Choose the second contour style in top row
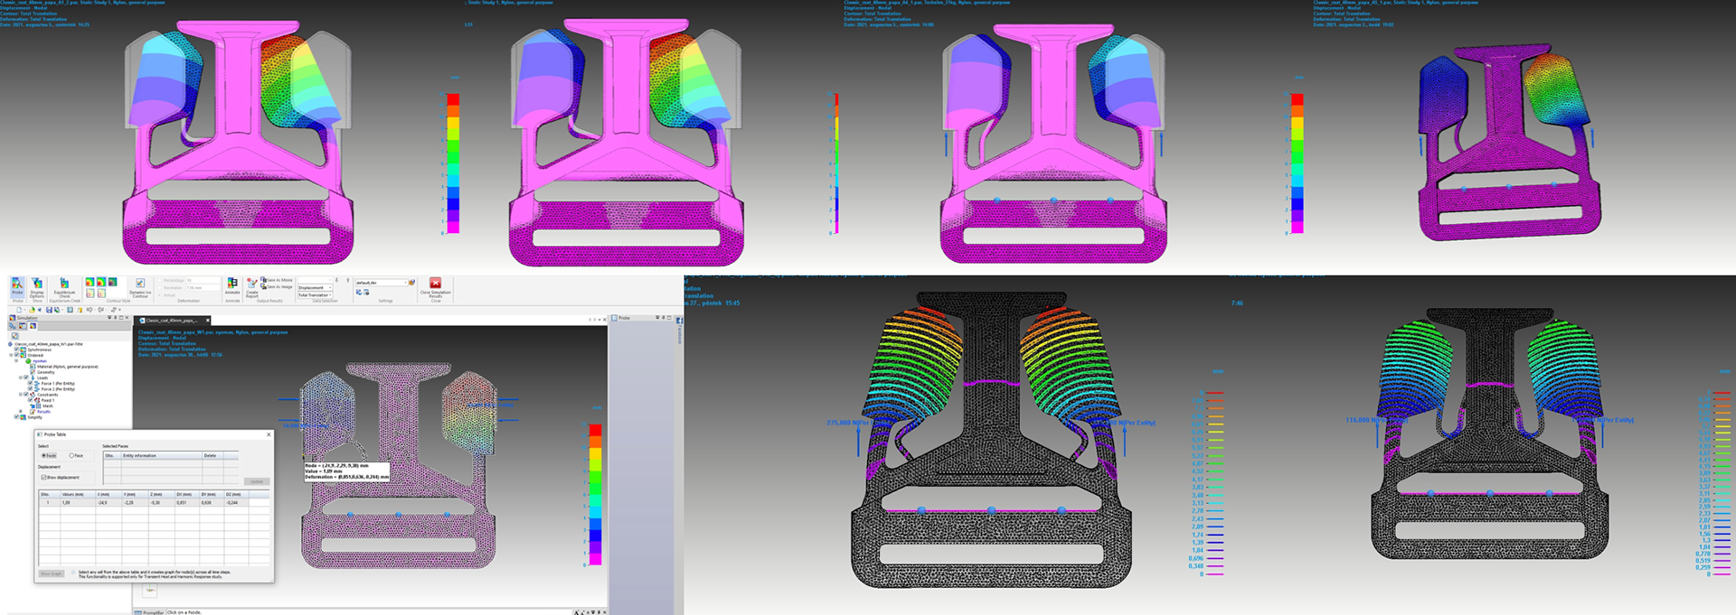 [101, 282]
